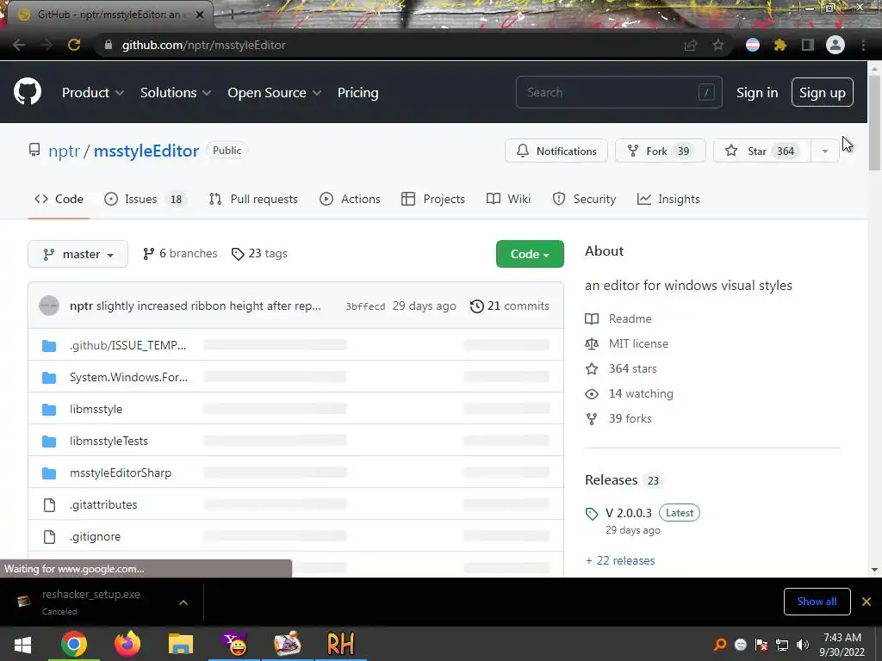Reload the page with the refresh icon
The image size is (882, 661).
point(74,45)
